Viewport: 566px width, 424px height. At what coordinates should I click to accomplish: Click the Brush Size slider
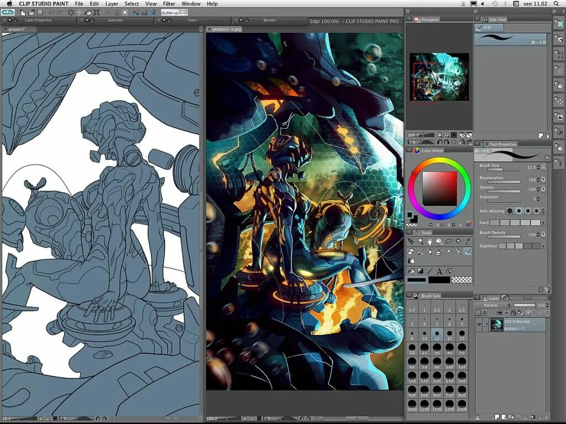click(503, 169)
